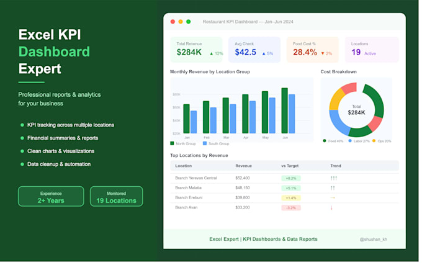
Task: Open the @shushan_kh handle link
Action: pos(374,239)
